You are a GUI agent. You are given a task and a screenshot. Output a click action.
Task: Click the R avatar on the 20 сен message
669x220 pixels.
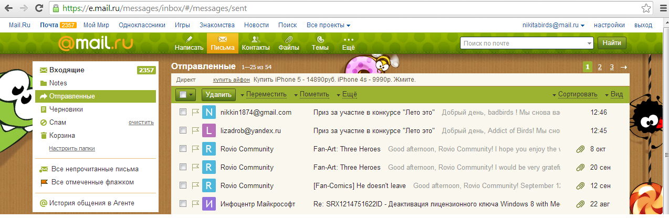(209, 167)
